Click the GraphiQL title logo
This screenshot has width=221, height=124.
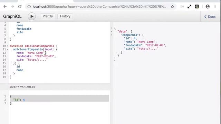pos(12,16)
